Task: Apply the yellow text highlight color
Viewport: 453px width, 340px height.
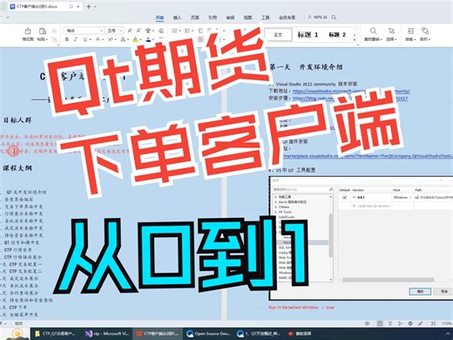Action: coord(135,39)
